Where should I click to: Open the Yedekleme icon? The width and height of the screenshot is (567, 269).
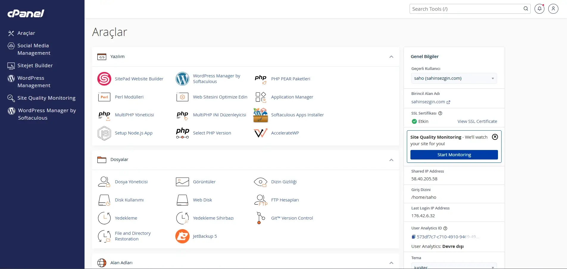click(x=104, y=218)
